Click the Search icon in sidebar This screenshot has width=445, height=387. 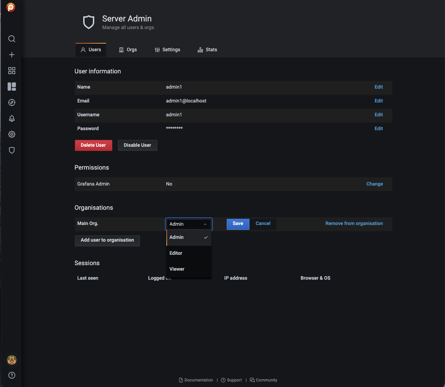click(x=12, y=39)
